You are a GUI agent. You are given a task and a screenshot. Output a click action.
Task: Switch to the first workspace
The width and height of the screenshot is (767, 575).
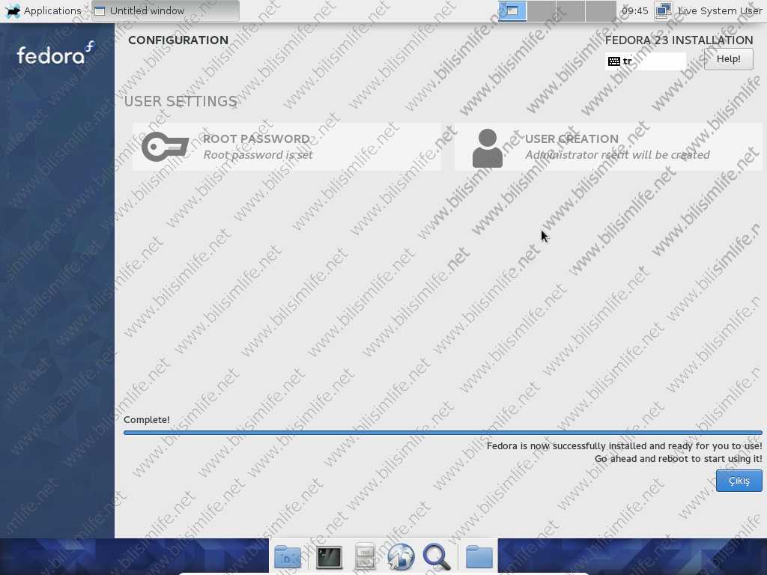tap(512, 10)
